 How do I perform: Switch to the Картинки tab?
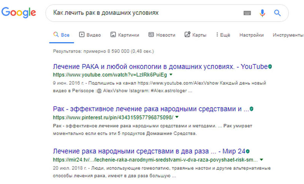pyautogui.click(x=125, y=35)
